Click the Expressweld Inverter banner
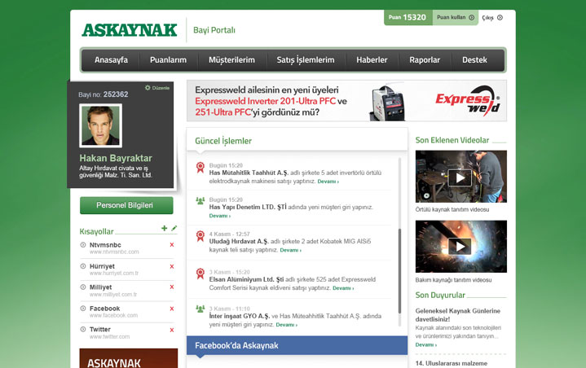This screenshot has height=368, width=586. click(x=346, y=101)
